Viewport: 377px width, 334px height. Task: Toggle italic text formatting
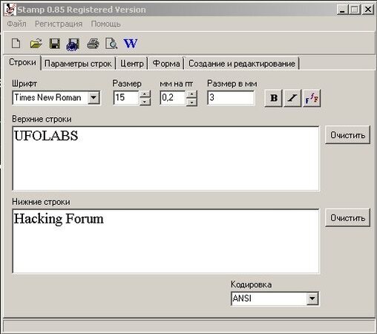coord(292,98)
